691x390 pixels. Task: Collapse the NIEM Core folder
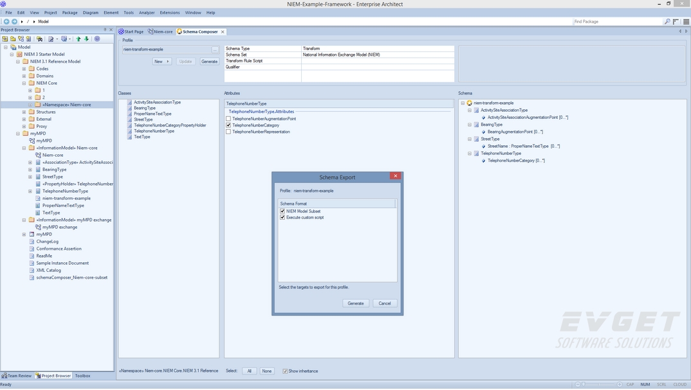24,83
